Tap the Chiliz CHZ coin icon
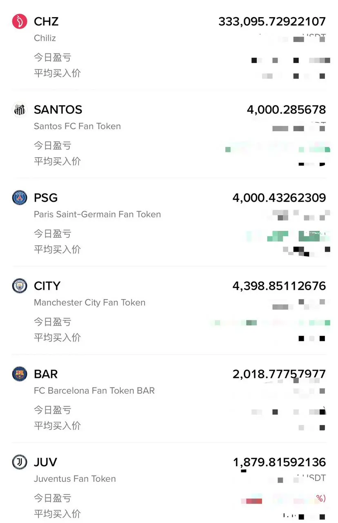The image size is (338, 523). coord(20,21)
